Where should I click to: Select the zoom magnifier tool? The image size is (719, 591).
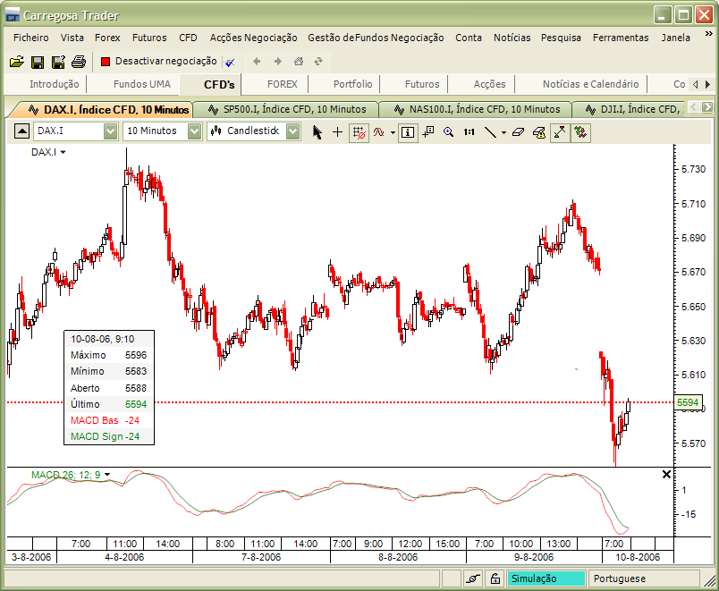(447, 131)
